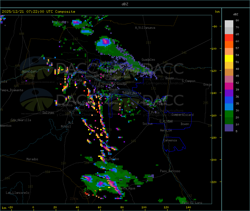This screenshot has width=250, height=211.
Task: Click the Nihuel_Norte map label
Action: pyautogui.click(x=132, y=93)
